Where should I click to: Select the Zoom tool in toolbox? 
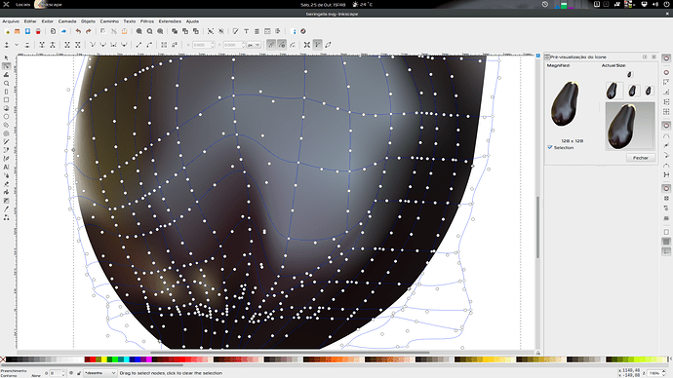pyautogui.click(x=6, y=83)
